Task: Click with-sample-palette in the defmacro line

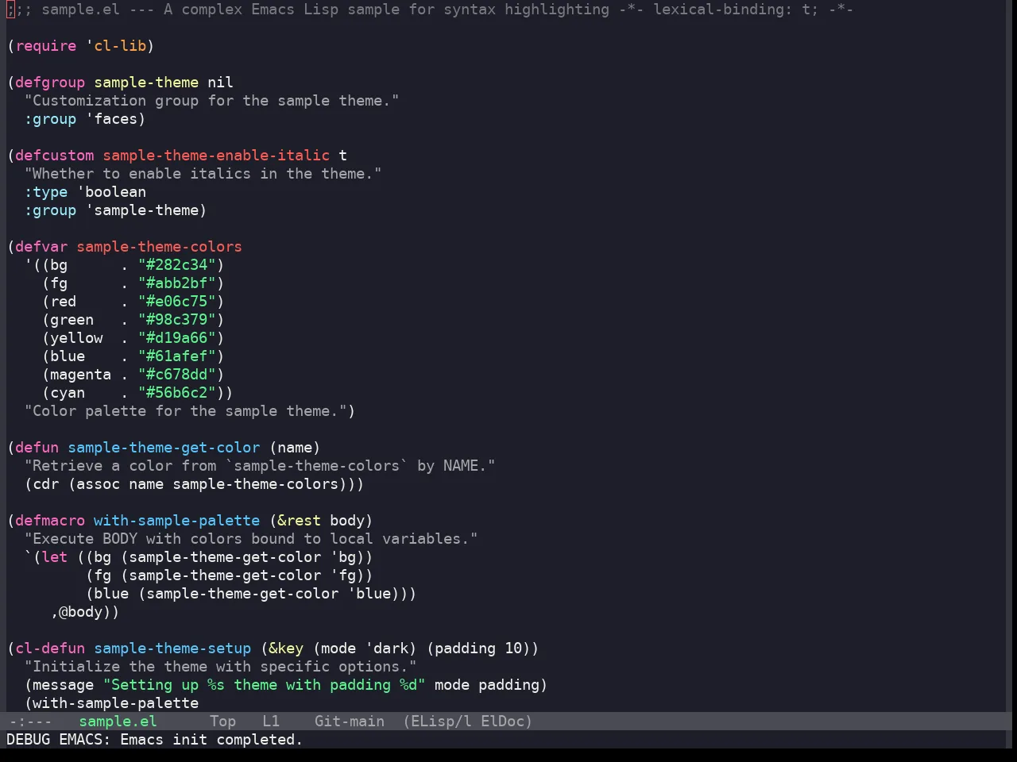Action: [x=176, y=520]
